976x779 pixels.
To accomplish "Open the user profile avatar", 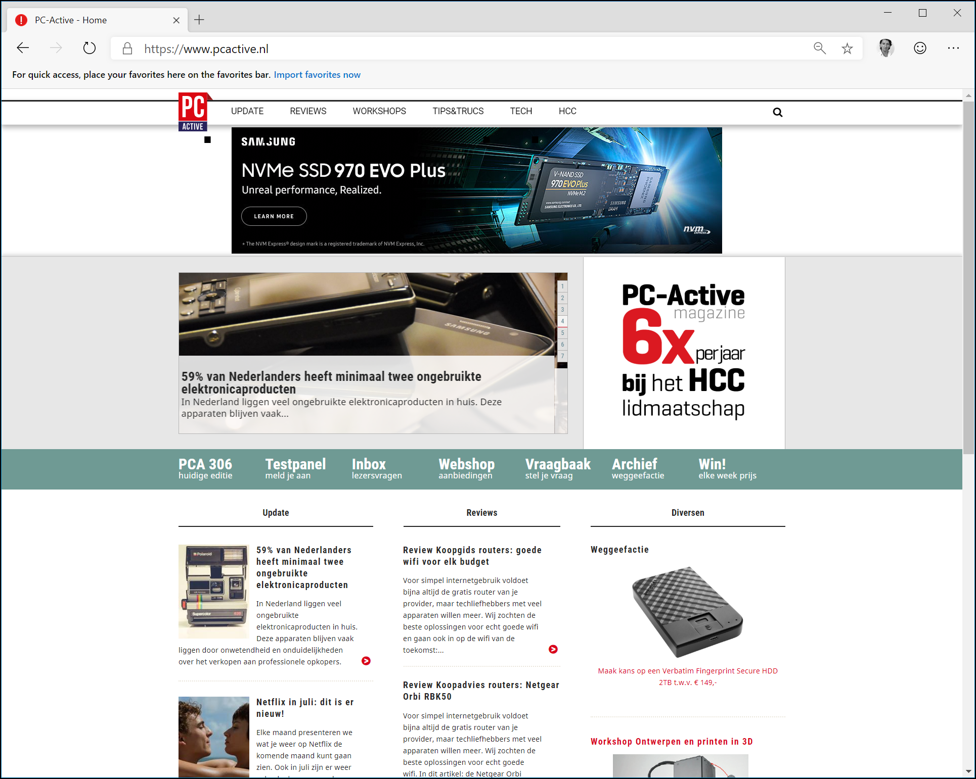I will pyautogui.click(x=886, y=48).
